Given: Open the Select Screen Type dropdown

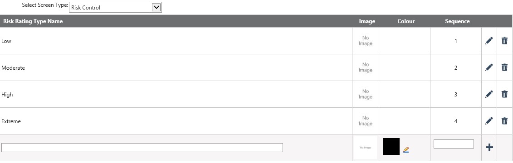Looking at the screenshot, I should [x=115, y=7].
